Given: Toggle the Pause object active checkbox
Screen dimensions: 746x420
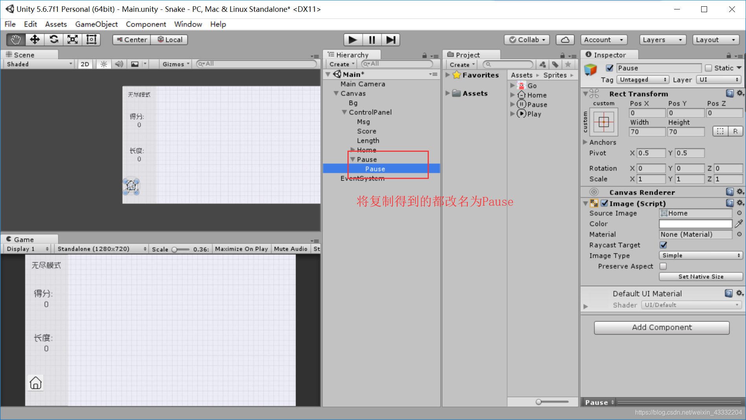Looking at the screenshot, I should click(610, 68).
